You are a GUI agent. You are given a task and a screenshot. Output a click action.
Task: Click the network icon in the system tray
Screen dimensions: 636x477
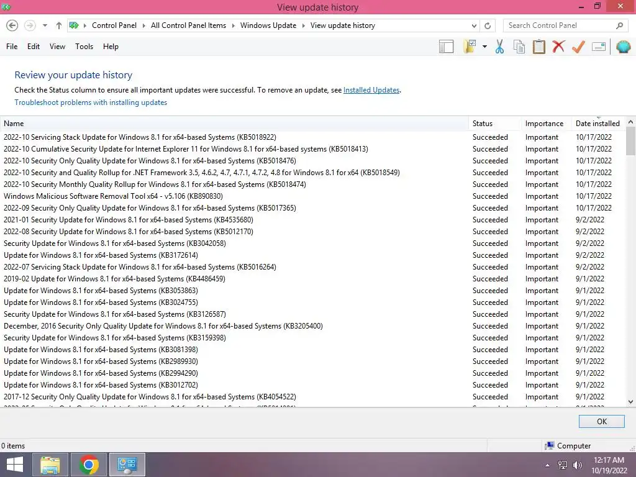(563, 465)
